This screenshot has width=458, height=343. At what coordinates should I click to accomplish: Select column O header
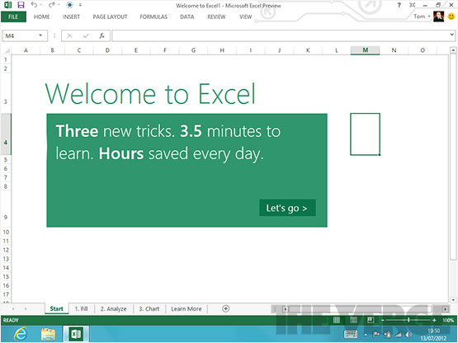tap(423, 50)
